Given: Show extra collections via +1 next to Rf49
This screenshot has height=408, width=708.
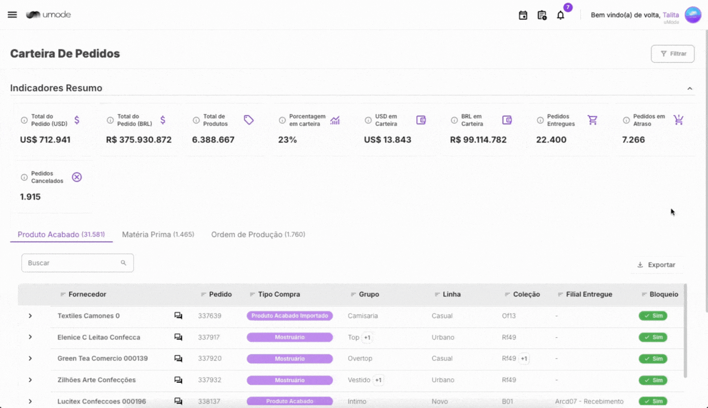Looking at the screenshot, I should (524, 359).
